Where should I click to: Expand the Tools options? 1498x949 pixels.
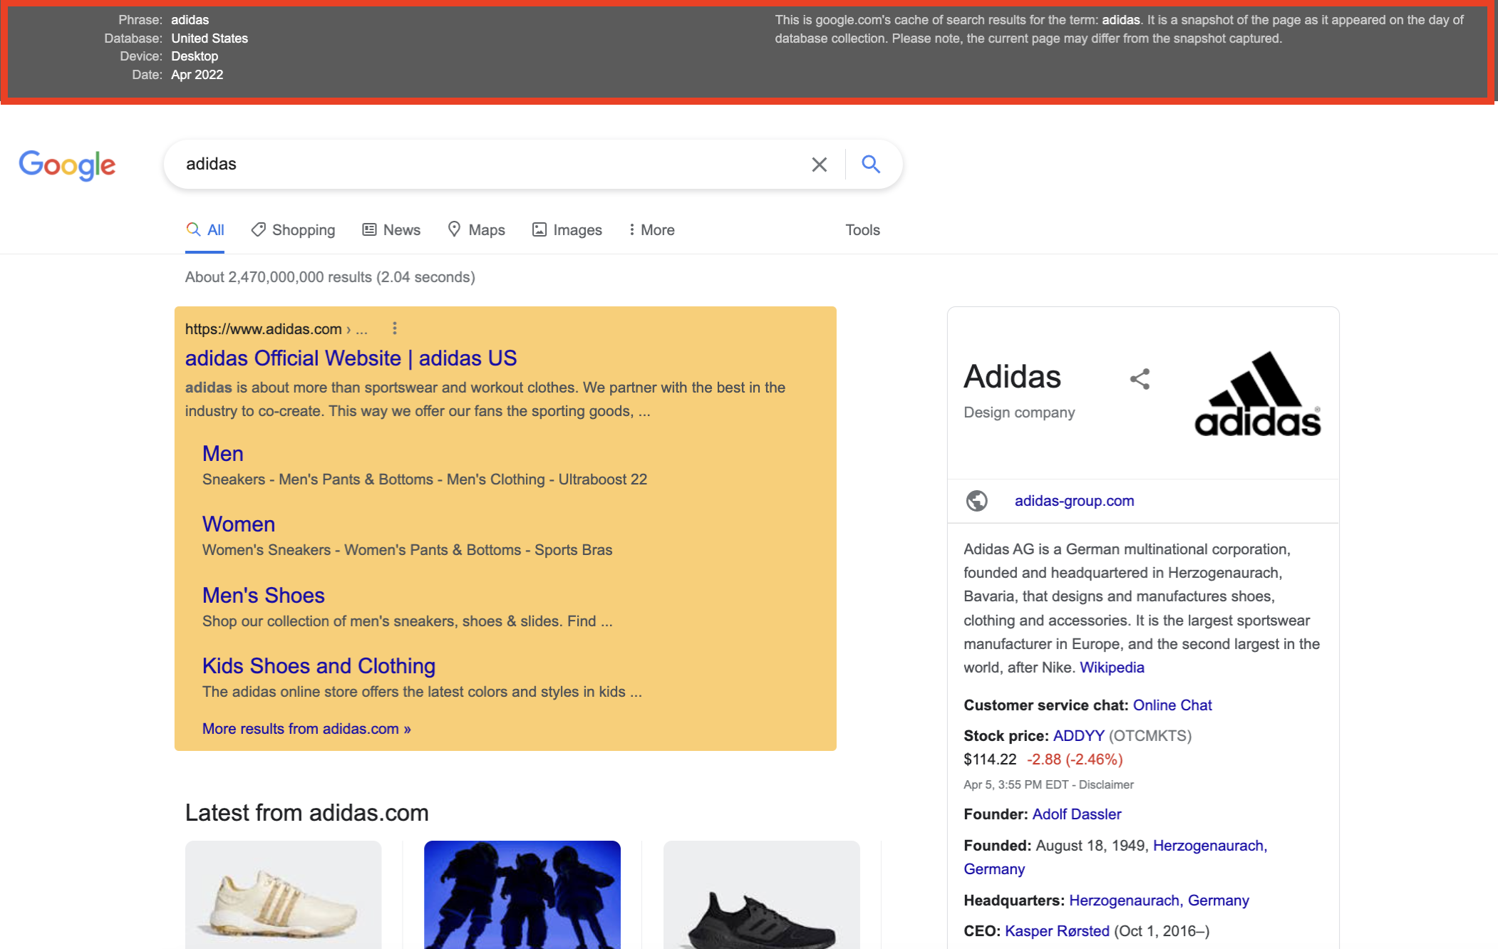(862, 229)
